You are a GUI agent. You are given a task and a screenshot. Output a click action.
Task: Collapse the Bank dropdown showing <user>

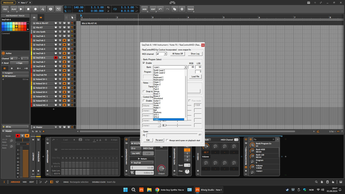coord(185,67)
